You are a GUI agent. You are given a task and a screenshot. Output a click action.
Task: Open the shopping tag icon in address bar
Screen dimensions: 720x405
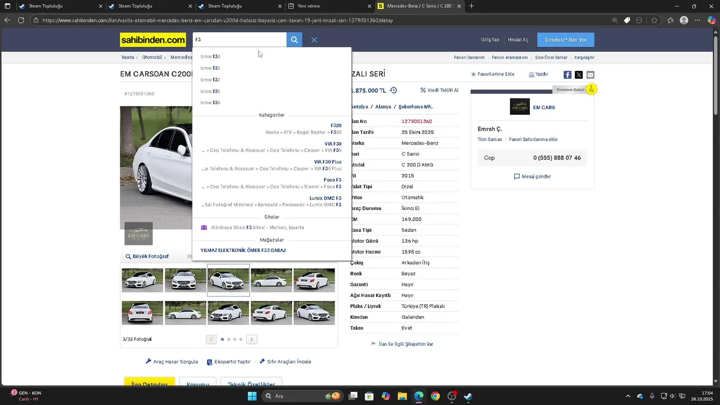point(627,20)
